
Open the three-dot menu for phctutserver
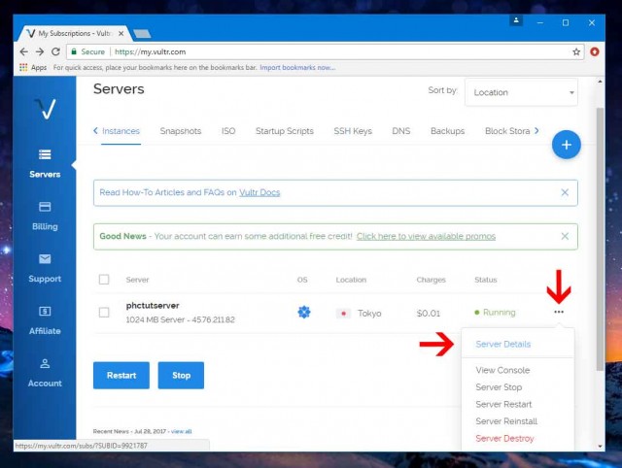pyautogui.click(x=559, y=312)
